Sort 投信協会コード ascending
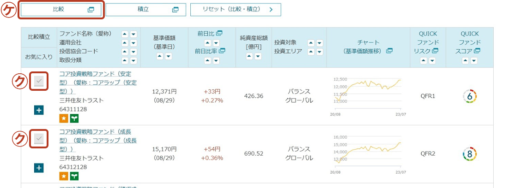508x188 pixels. 125,52
